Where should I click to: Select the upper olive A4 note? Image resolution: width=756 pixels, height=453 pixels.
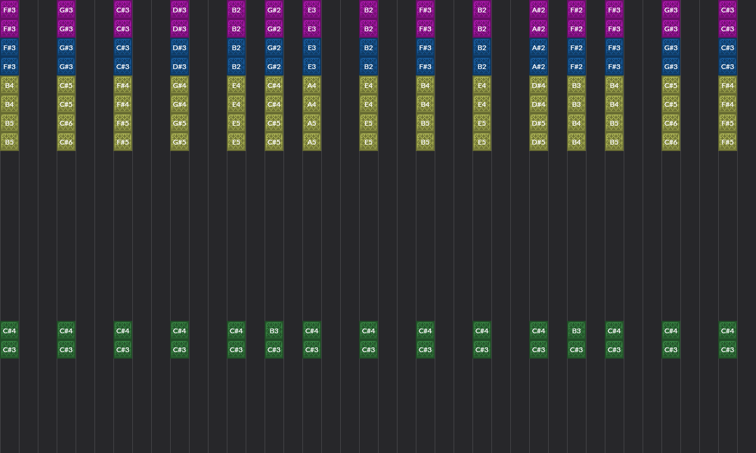312,86
